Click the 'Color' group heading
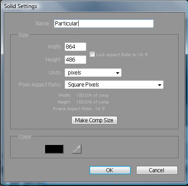The width and height of the screenshot is (188, 186). pos(25,137)
